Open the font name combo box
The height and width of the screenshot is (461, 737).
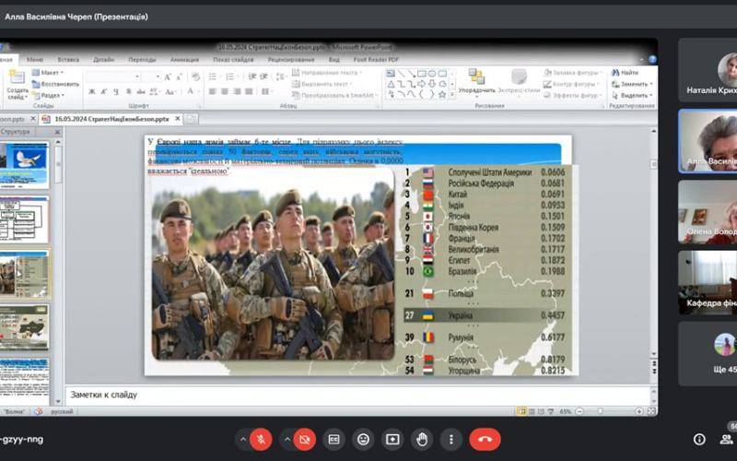112,77
